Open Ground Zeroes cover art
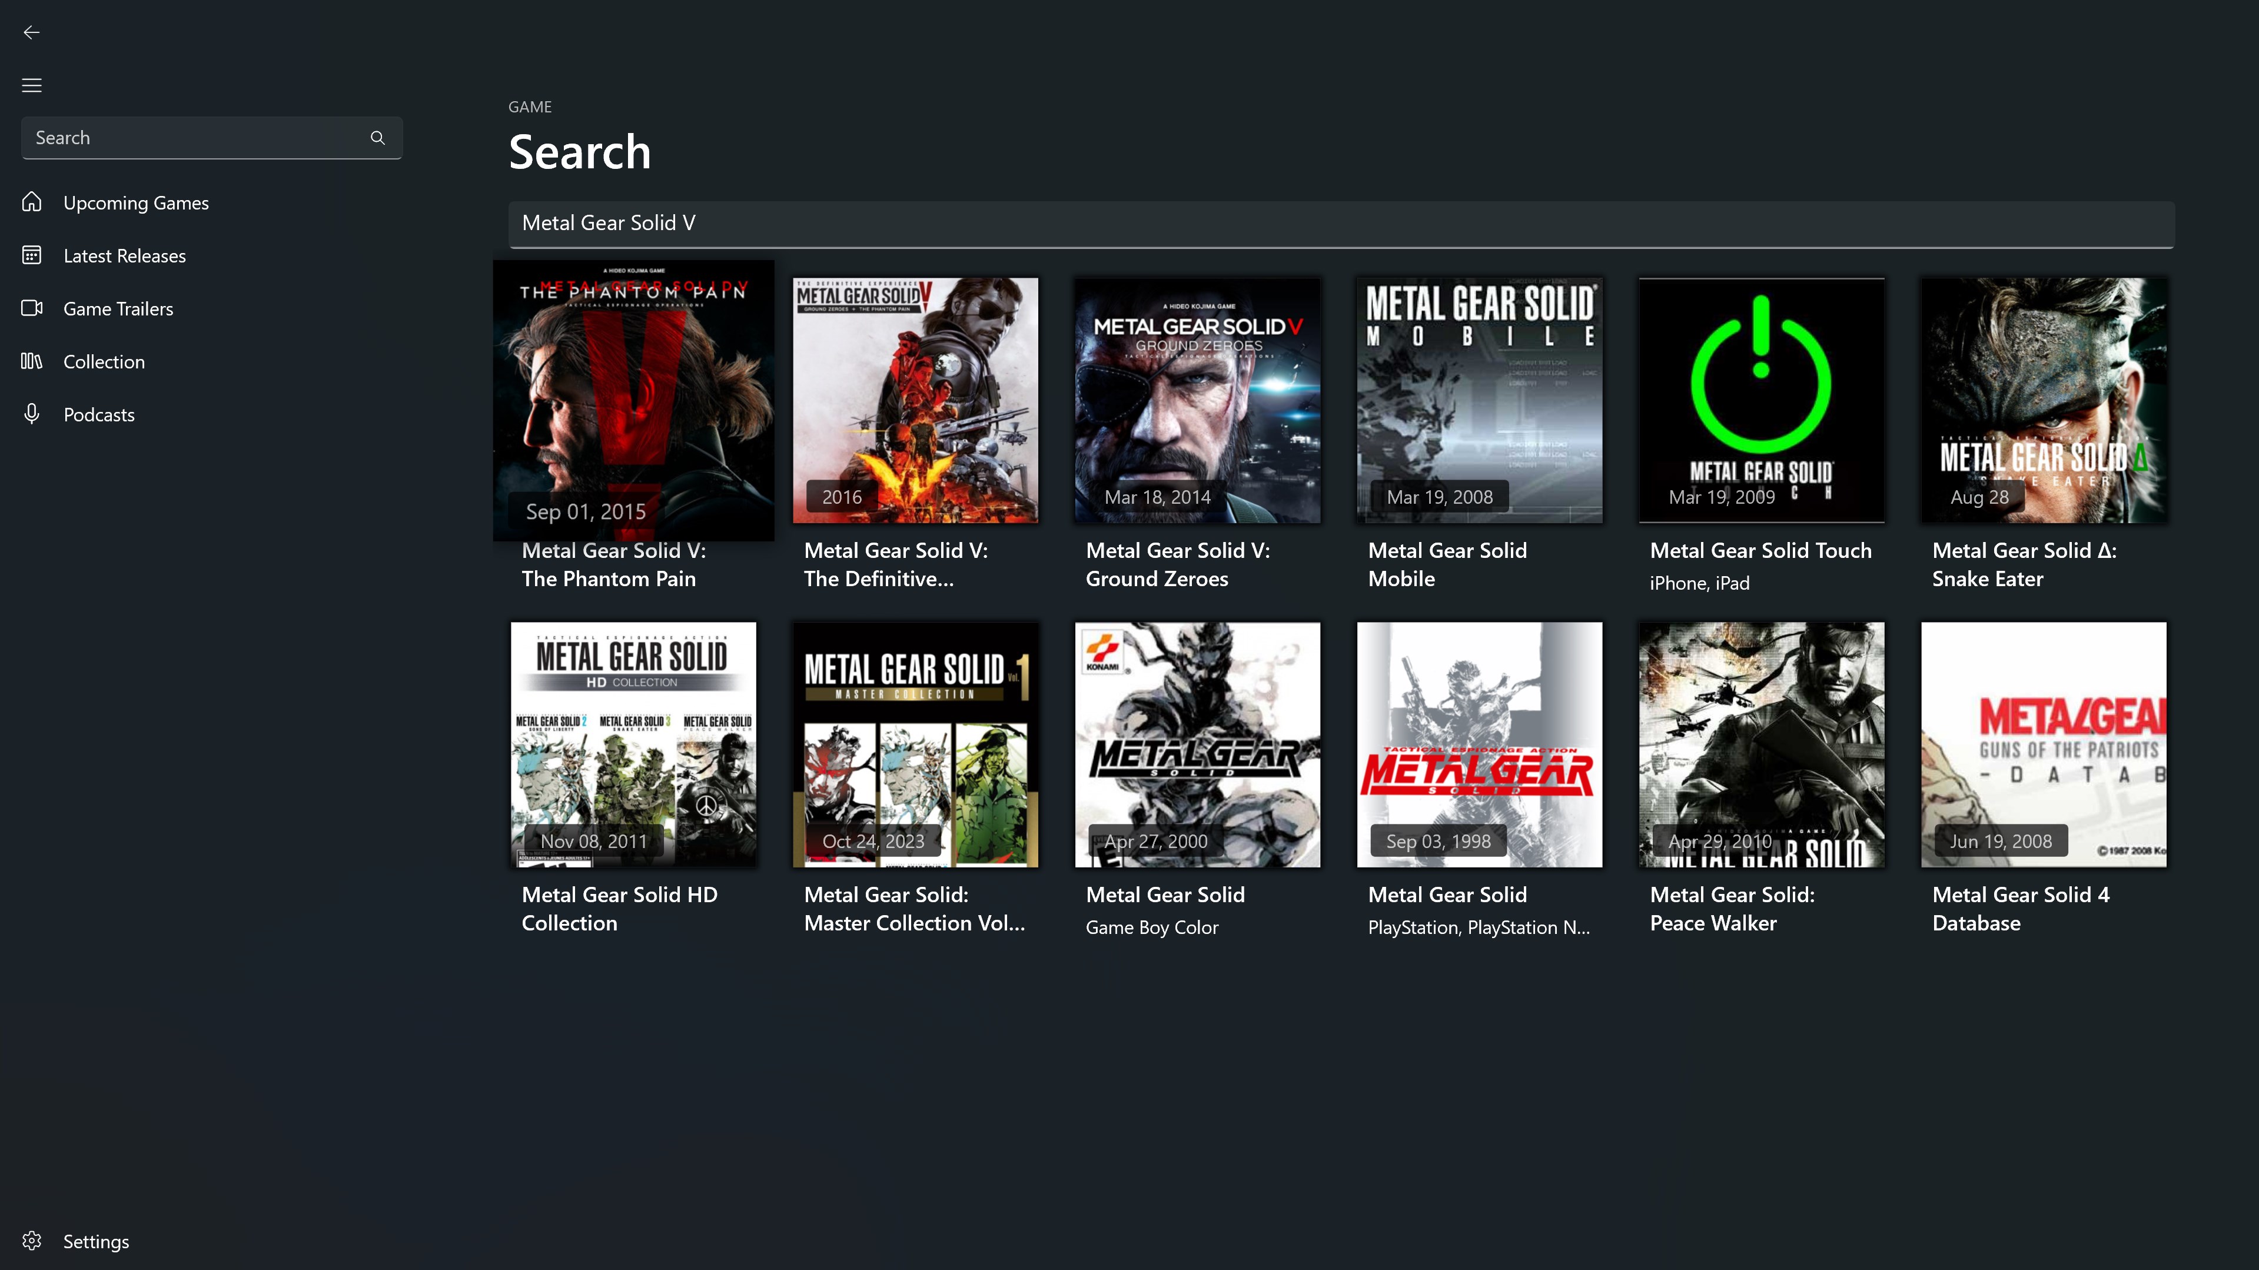 1198,401
